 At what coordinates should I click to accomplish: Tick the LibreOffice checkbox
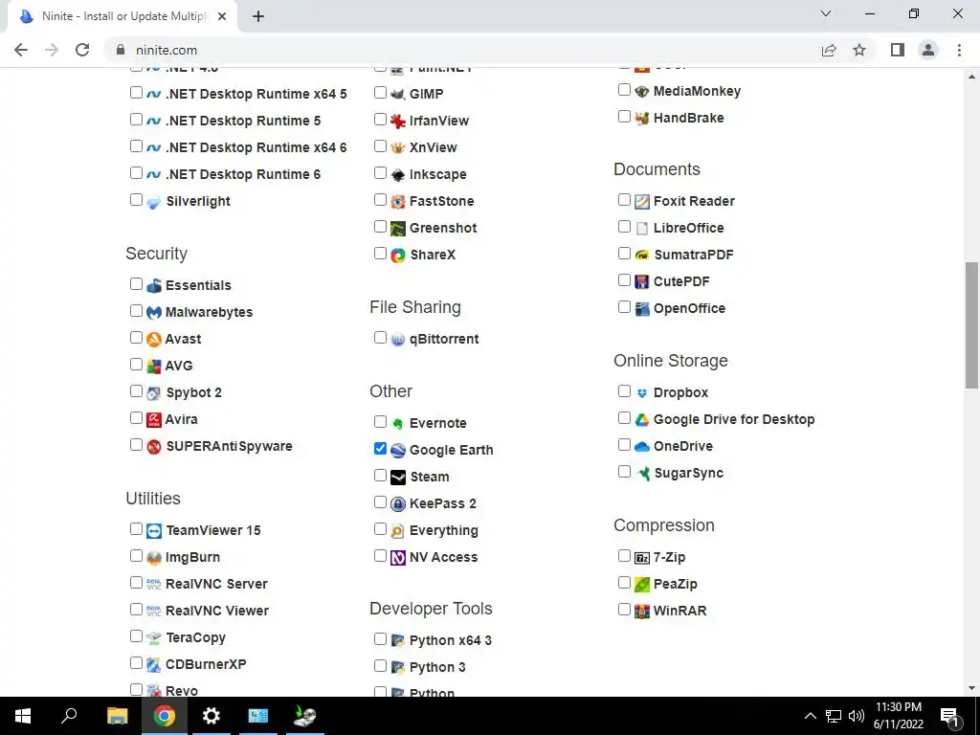[624, 226]
